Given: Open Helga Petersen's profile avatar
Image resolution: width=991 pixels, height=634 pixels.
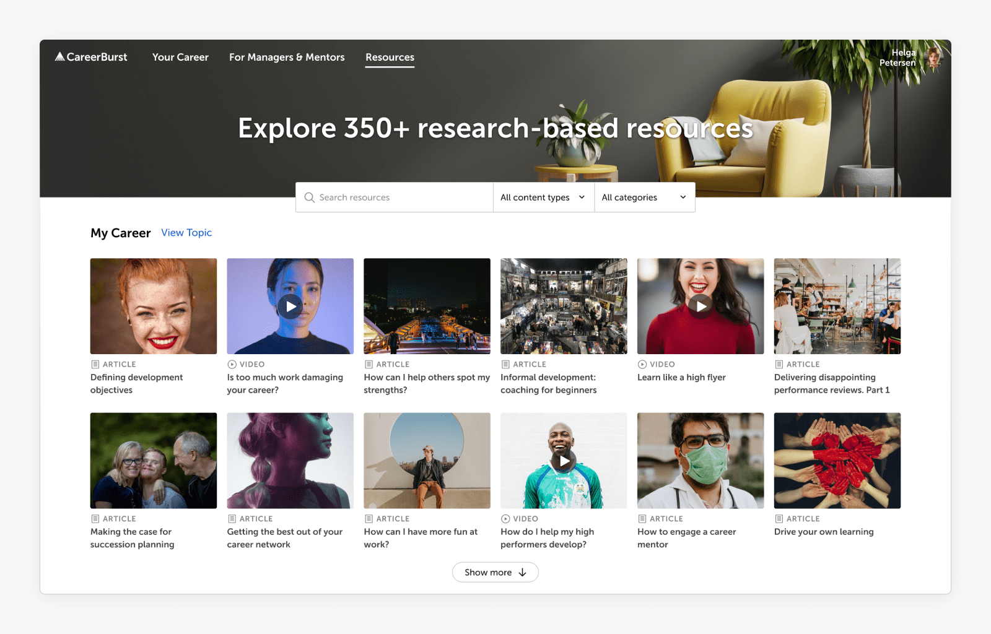Looking at the screenshot, I should pyautogui.click(x=934, y=58).
